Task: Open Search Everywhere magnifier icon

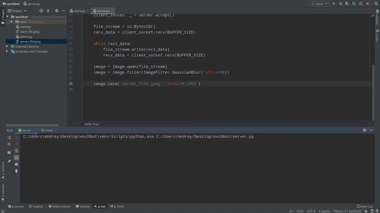Action: click(376, 4)
